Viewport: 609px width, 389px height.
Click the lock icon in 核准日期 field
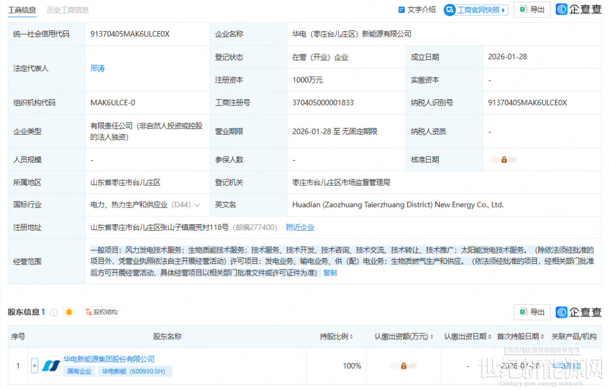504,160
